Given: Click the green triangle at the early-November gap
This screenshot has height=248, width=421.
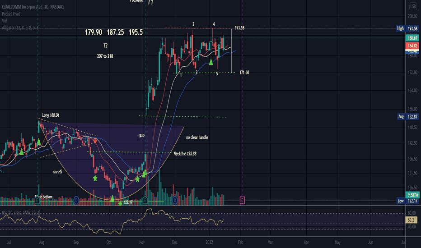Looking at the screenshot, I should pyautogui.click(x=145, y=173).
